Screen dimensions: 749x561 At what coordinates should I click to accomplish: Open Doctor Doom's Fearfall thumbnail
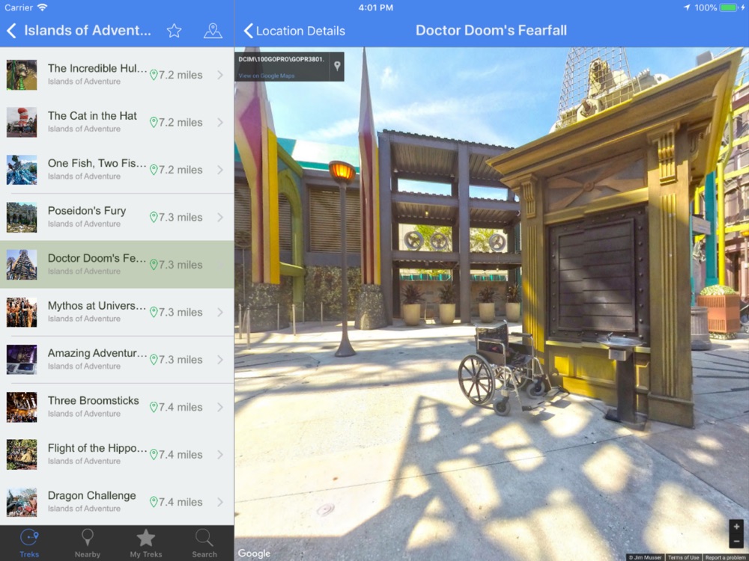point(22,265)
